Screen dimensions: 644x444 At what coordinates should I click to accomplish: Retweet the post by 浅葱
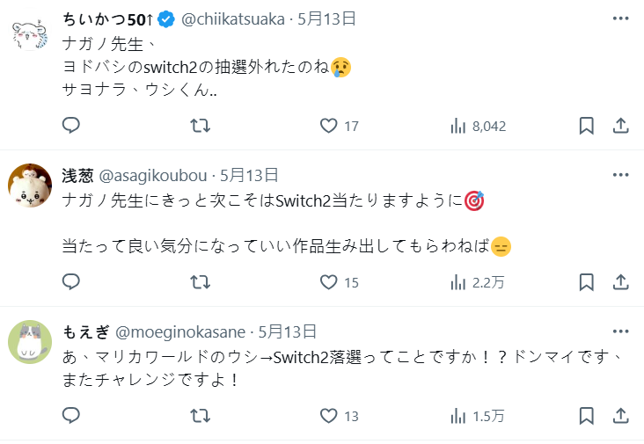pyautogui.click(x=200, y=282)
